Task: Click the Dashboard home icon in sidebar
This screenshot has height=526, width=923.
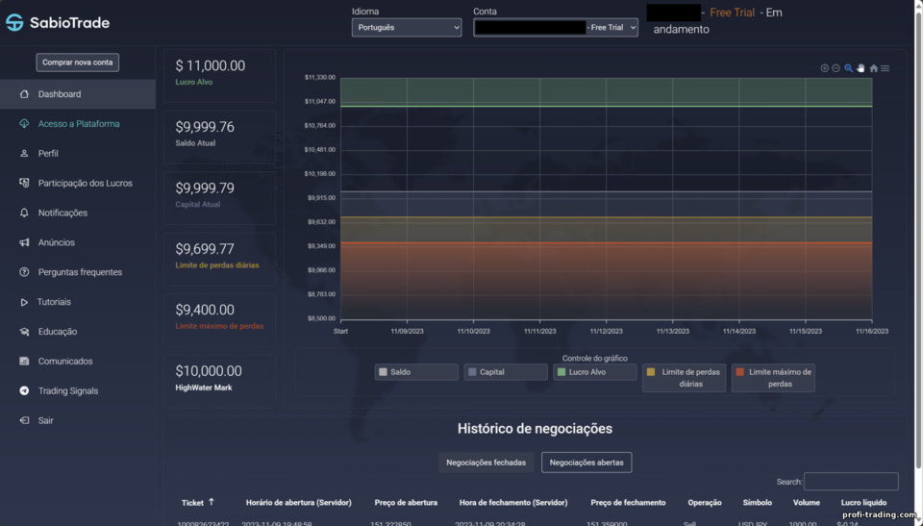Action: point(24,93)
